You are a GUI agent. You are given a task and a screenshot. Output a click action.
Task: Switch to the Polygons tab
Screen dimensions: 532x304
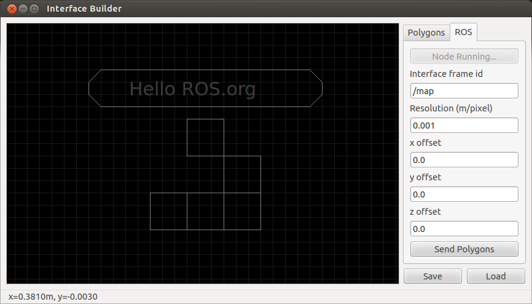point(426,33)
